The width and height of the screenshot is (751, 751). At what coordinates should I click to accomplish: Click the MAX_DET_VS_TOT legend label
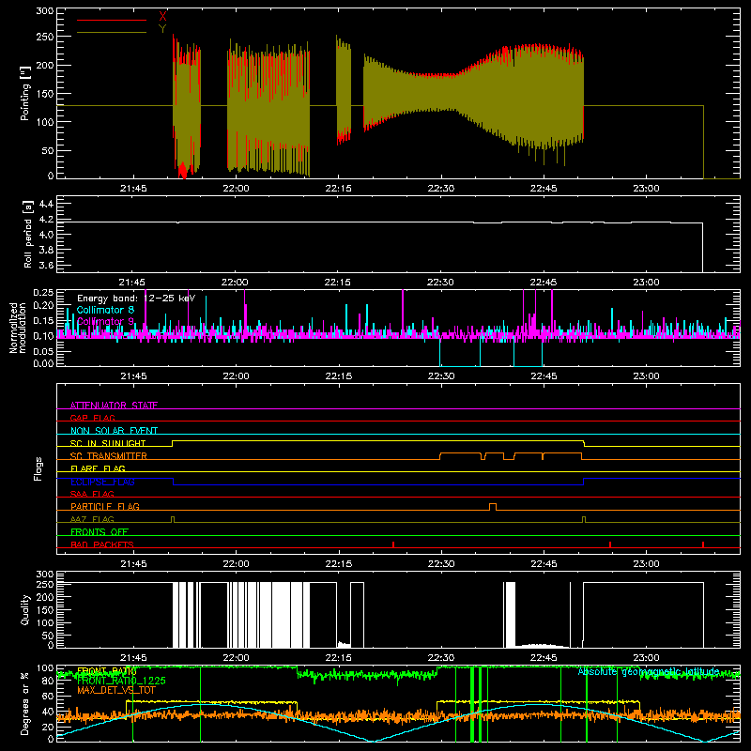[116, 690]
